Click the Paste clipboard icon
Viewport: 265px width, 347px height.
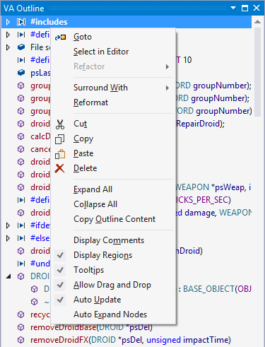click(x=60, y=154)
